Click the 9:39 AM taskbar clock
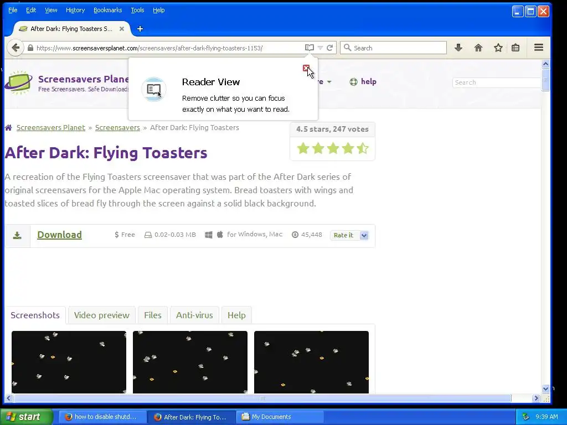Screen dimensions: 567x425 [x=547, y=417]
